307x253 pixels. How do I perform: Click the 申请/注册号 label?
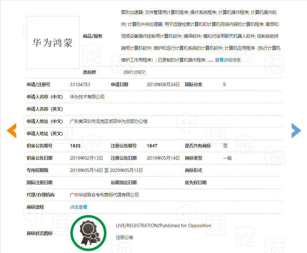38,84
